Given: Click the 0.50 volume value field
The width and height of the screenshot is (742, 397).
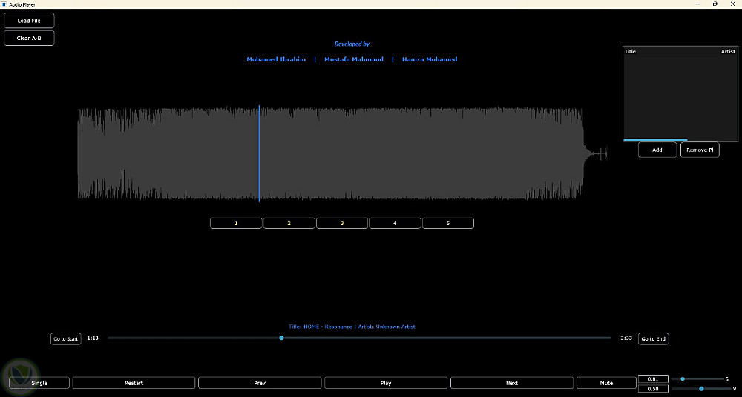Looking at the screenshot, I should click(x=653, y=389).
